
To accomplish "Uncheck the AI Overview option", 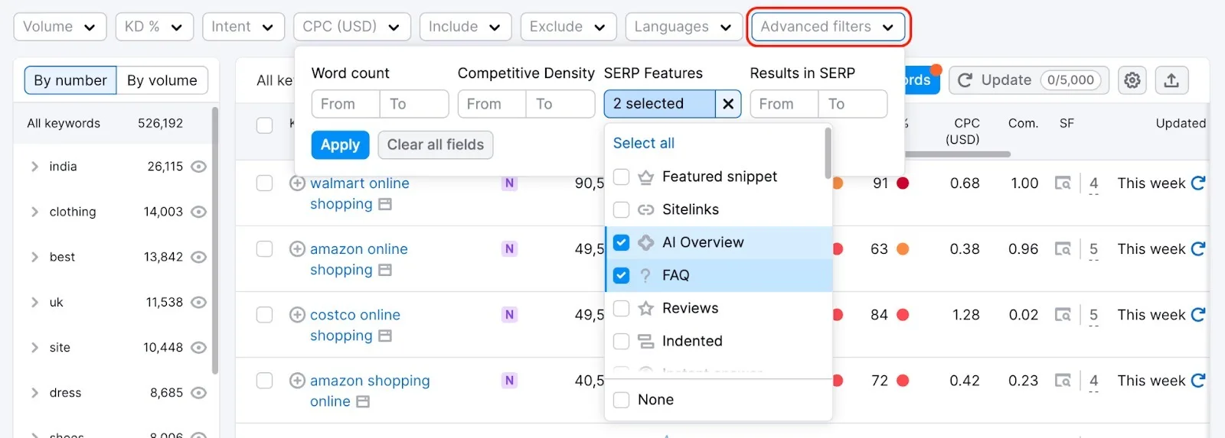I will [x=622, y=242].
